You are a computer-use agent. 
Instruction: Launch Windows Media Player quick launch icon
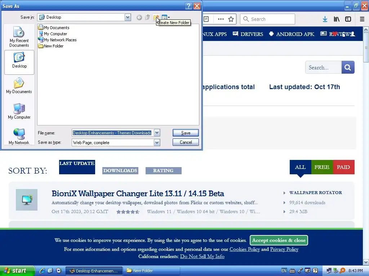pos(58,271)
